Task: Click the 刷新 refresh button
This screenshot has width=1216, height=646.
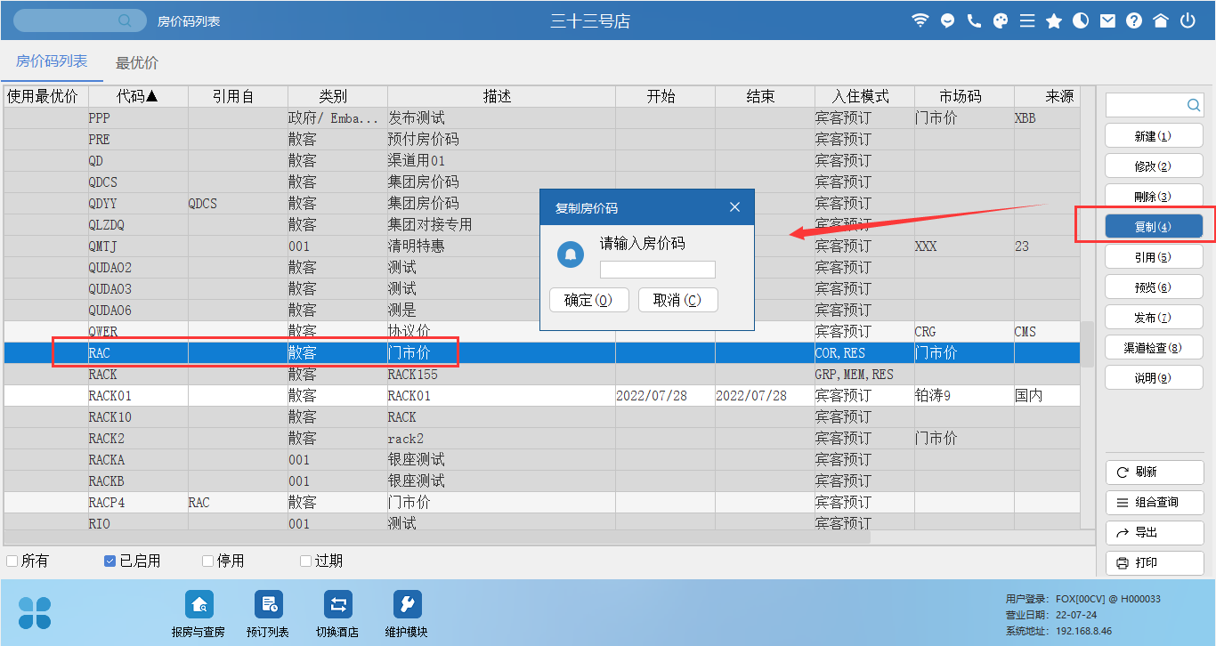Action: click(x=1154, y=472)
